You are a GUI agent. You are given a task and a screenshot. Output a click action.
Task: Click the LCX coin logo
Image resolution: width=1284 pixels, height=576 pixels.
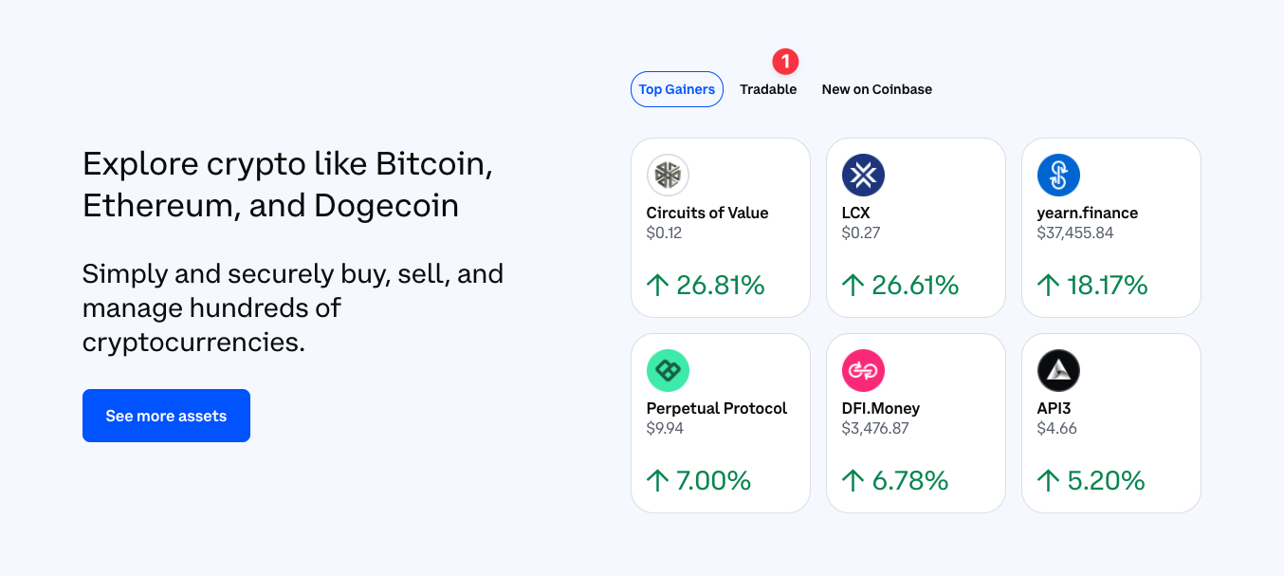pos(863,176)
